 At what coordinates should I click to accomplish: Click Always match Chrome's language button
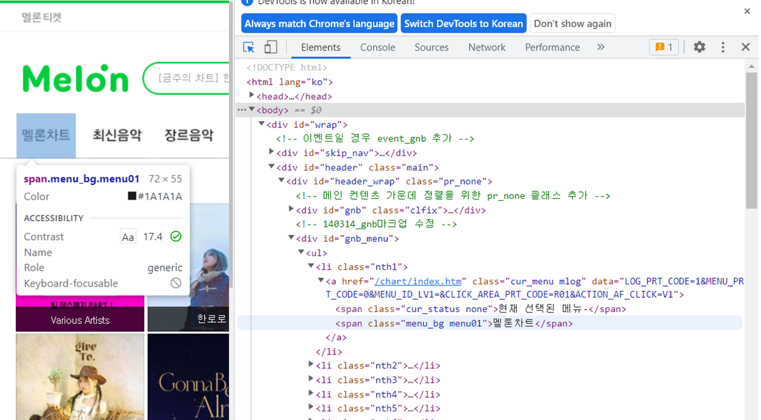[x=319, y=23]
